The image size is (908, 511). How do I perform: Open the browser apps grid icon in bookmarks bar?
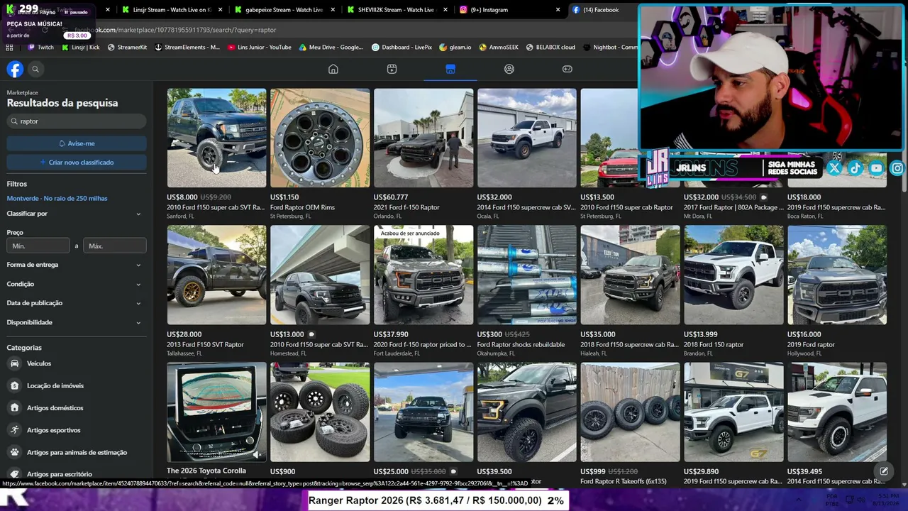9,48
